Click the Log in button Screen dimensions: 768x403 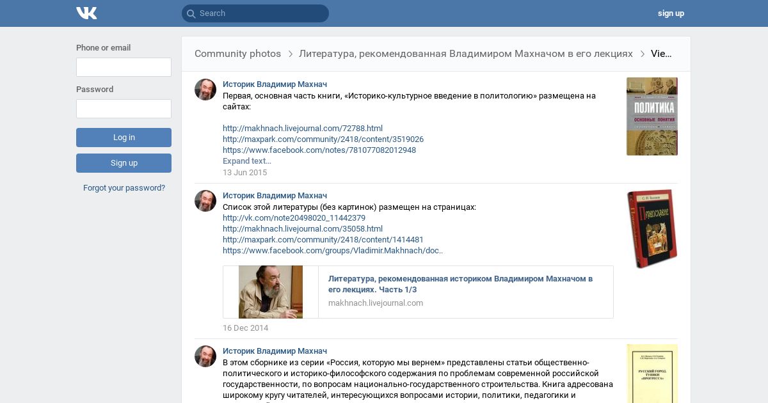tap(124, 138)
